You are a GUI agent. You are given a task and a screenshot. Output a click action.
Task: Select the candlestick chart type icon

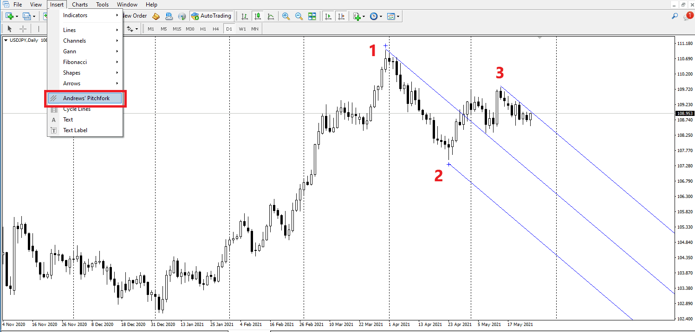(x=258, y=16)
